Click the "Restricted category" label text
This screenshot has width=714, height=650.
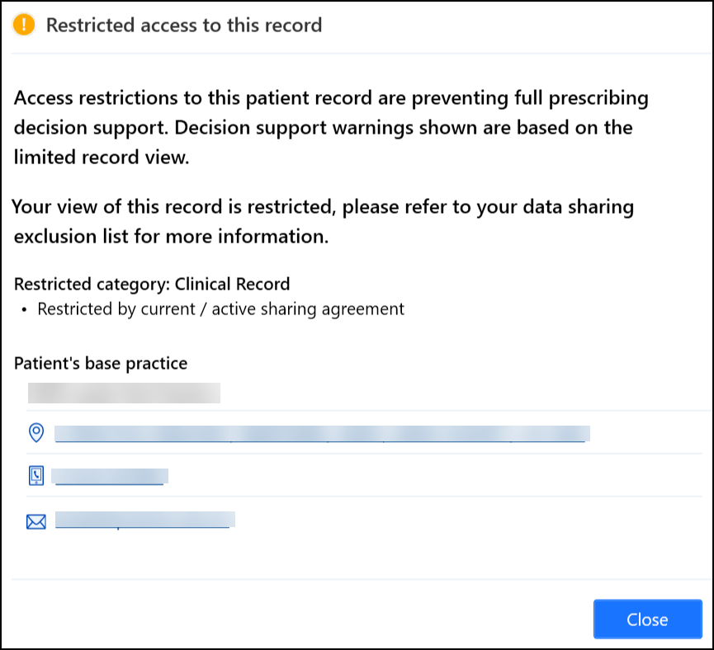pyautogui.click(x=89, y=285)
